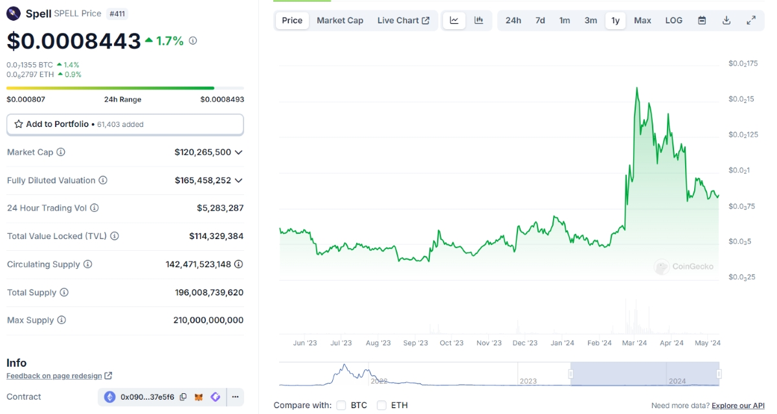
Task: Open the calendar date range picker
Action: [702, 20]
